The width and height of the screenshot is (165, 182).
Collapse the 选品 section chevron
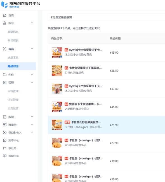(x=32, y=49)
